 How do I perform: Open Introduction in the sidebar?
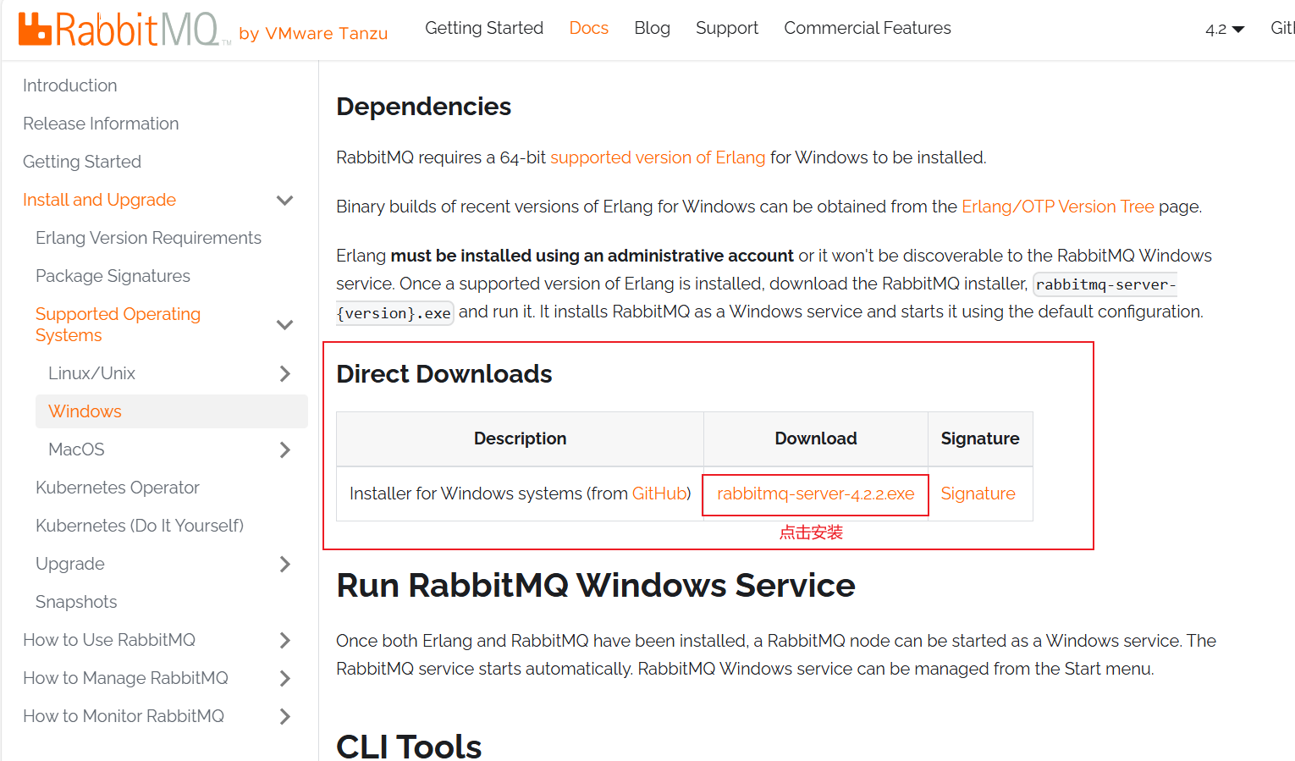point(70,85)
